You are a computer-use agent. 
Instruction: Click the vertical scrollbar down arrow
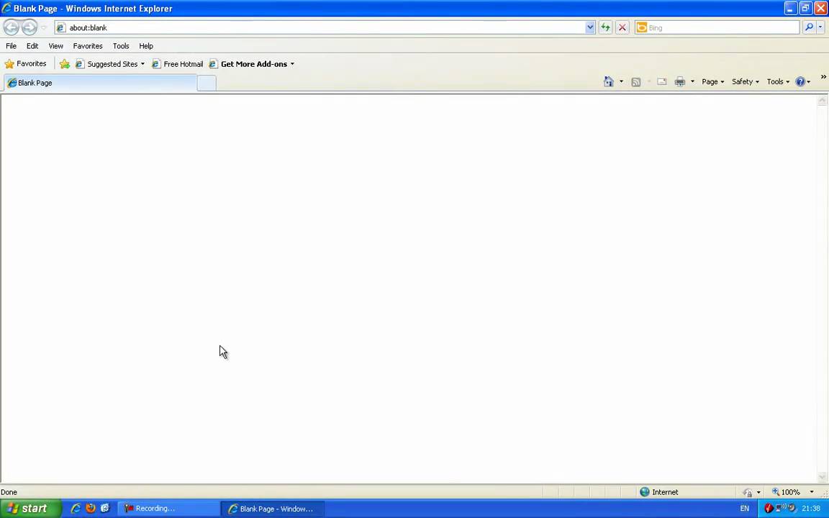pyautogui.click(x=822, y=477)
